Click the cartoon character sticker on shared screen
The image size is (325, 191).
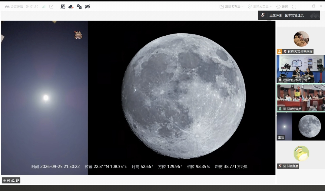tap(78, 35)
